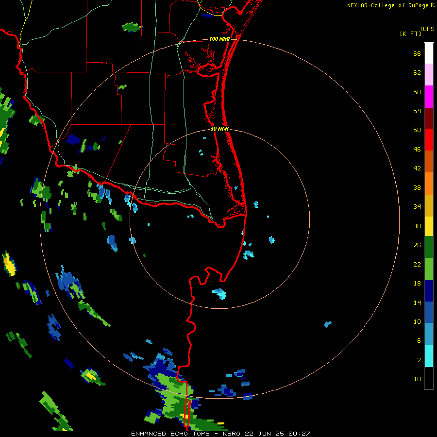Viewport: 437px width, 437px height.
Task: Click the legend value "10"
Action: coord(417,322)
